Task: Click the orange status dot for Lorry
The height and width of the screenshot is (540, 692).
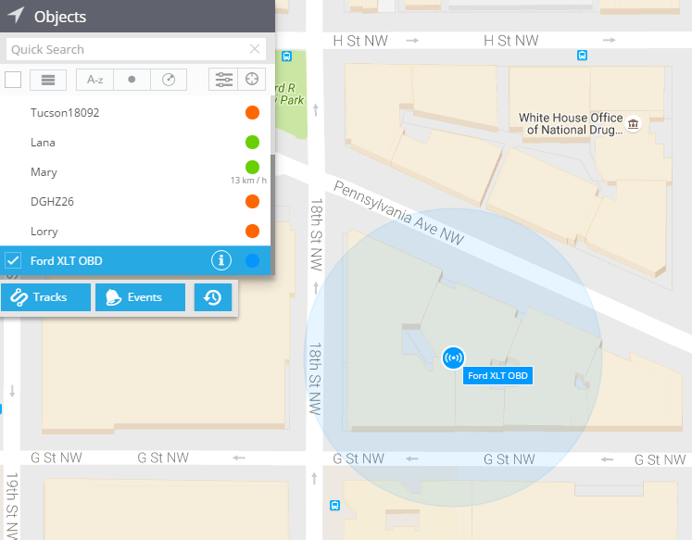Action: point(253,232)
